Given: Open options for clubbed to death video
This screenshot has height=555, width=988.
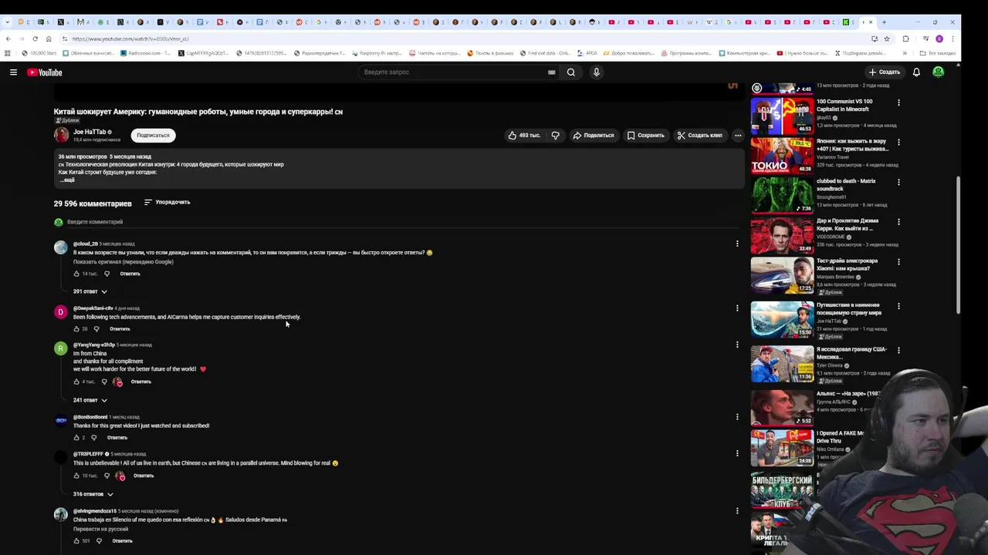Looking at the screenshot, I should 898,183.
